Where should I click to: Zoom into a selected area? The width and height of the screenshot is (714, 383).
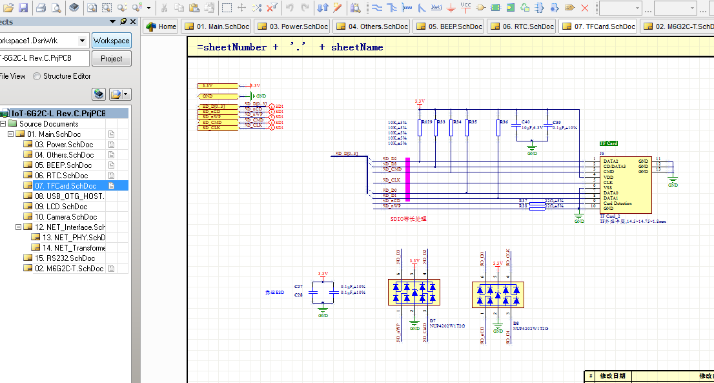click(107, 7)
